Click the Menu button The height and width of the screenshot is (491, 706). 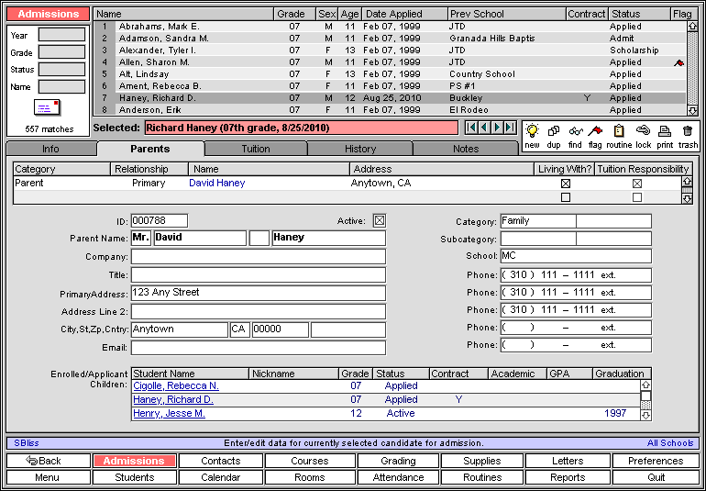tap(47, 477)
